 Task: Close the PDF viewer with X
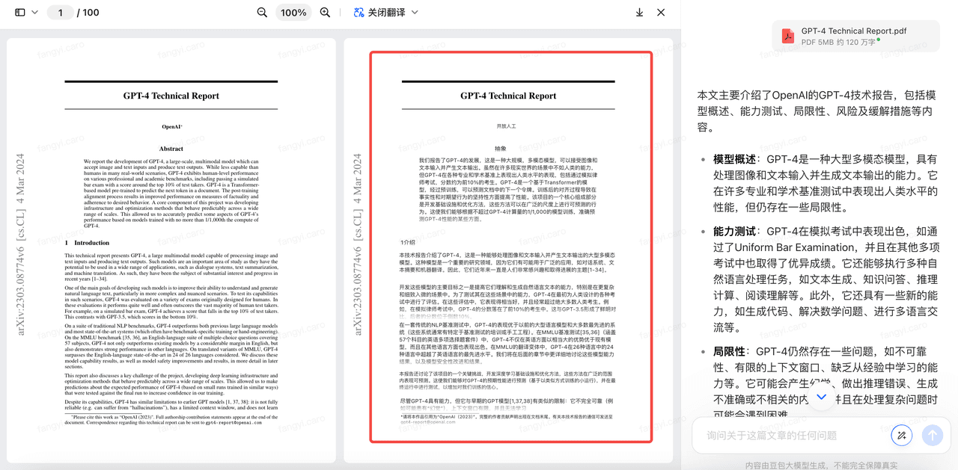(x=661, y=13)
